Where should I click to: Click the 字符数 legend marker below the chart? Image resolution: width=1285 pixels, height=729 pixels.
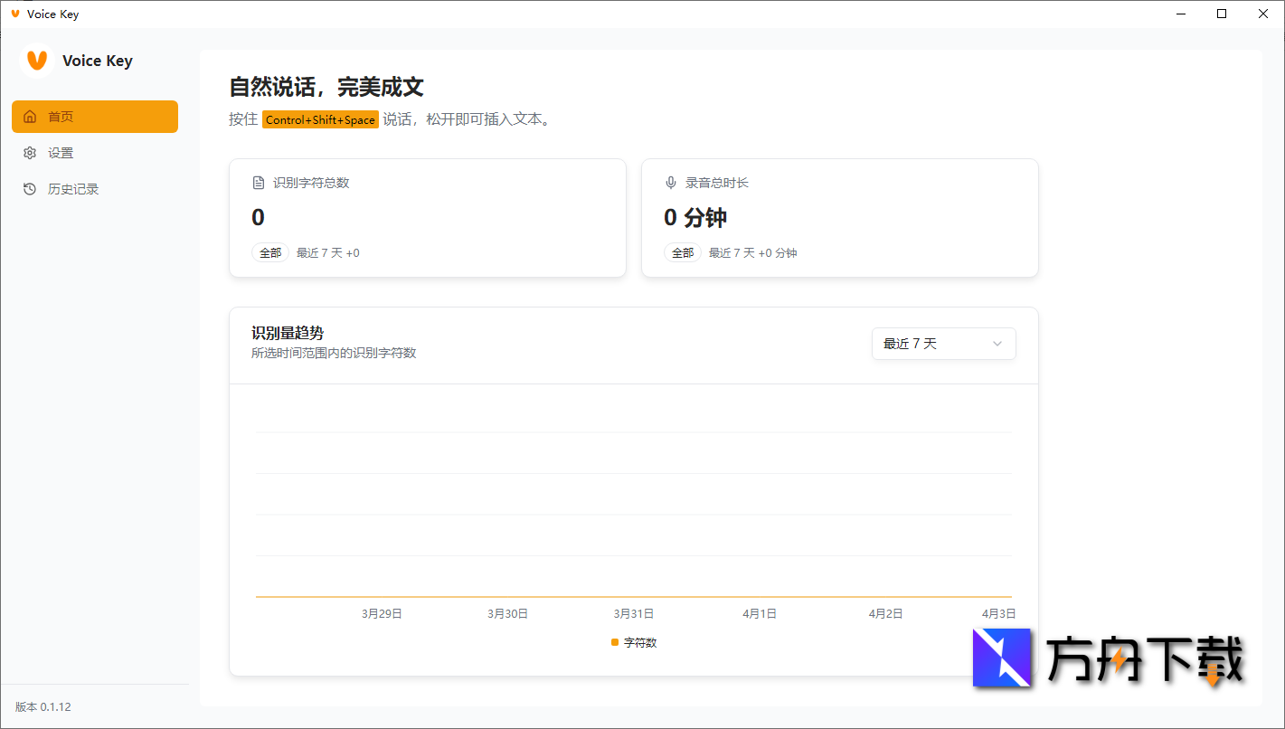(x=614, y=642)
